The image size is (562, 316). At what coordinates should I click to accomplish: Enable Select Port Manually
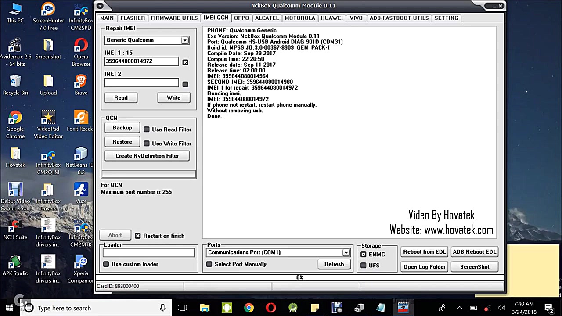pyautogui.click(x=209, y=264)
